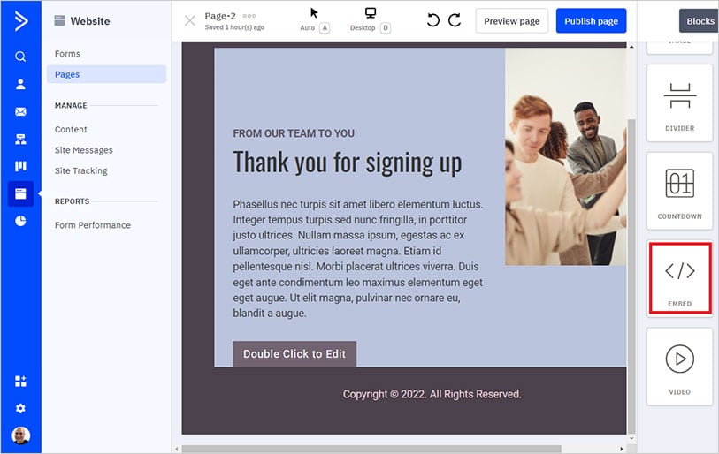Select the 'Thank you for signing up' heading
719x454 pixels.
coord(348,163)
